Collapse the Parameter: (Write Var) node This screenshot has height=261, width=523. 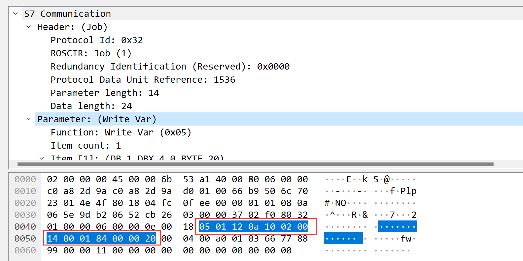[29, 119]
